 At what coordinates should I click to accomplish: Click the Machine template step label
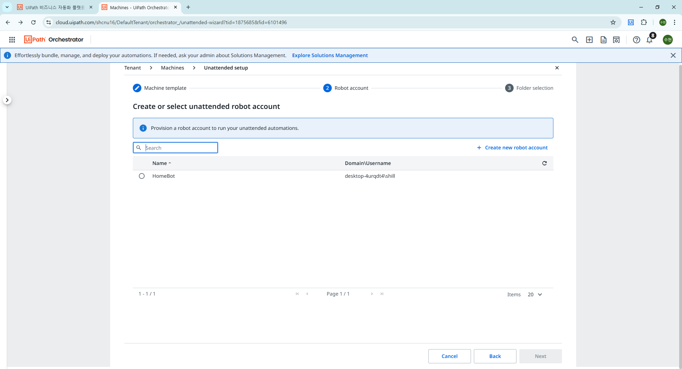(x=165, y=88)
